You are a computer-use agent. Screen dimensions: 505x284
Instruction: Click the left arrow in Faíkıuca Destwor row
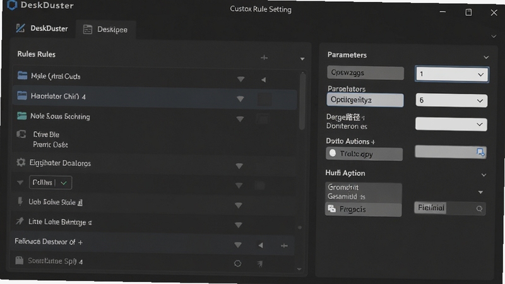pos(261,246)
